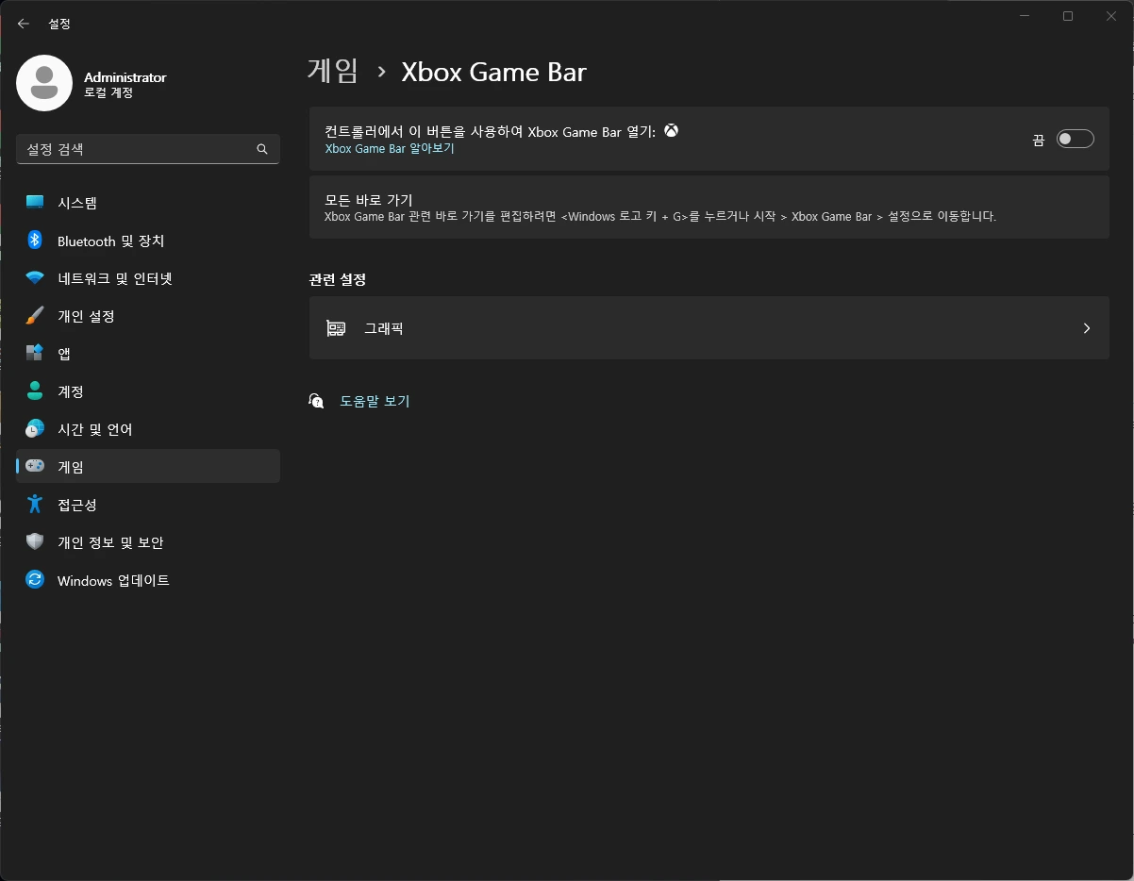Close the 설정 window
This screenshot has width=1134, height=881.
pos(1111,16)
